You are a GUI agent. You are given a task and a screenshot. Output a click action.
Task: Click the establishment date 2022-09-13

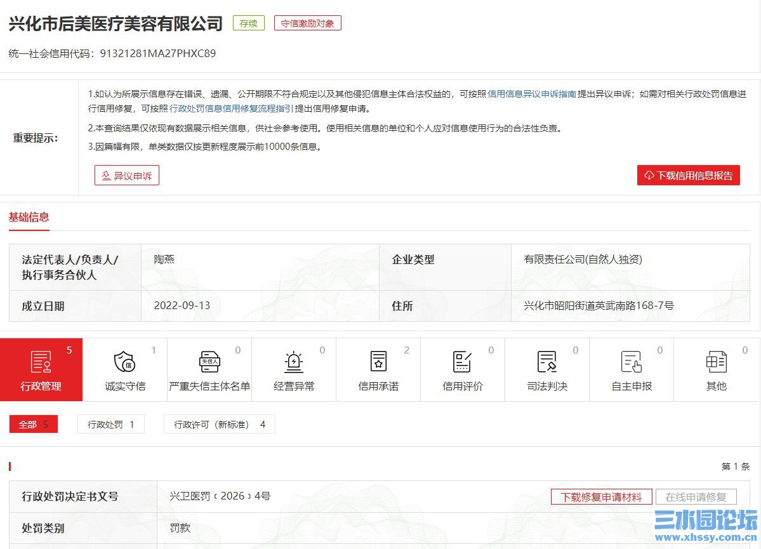click(182, 306)
